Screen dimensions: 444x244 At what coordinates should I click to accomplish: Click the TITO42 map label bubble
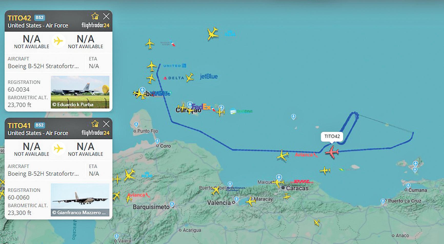[x=332, y=136]
